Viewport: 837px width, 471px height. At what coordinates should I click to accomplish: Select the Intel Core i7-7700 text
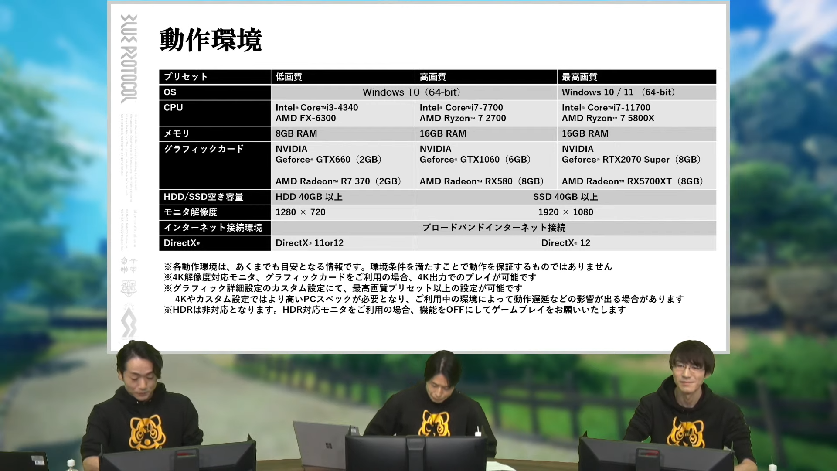coord(461,108)
